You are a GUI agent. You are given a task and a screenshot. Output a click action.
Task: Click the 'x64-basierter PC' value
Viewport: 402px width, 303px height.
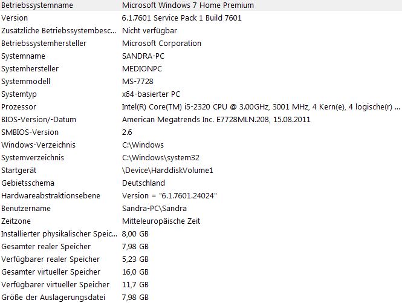click(x=151, y=94)
